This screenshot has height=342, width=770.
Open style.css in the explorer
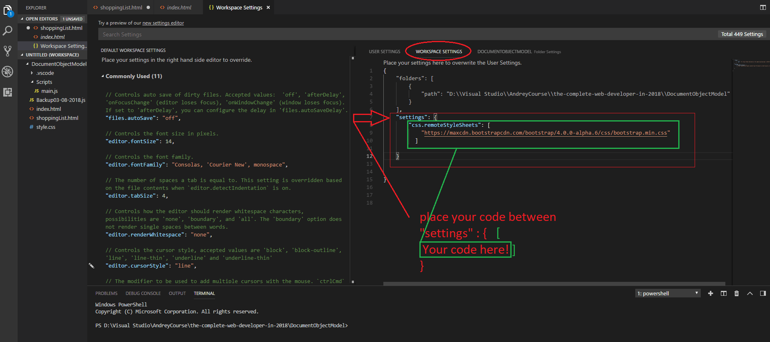pyautogui.click(x=52, y=127)
